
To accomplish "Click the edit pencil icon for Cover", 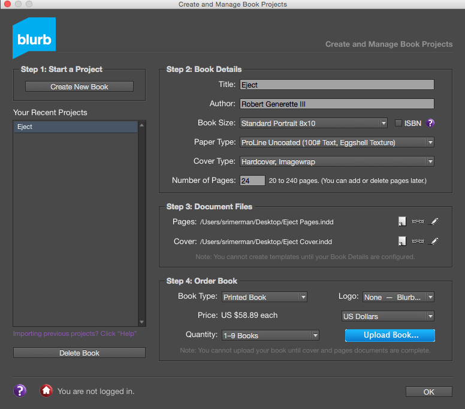I will pyautogui.click(x=434, y=241).
